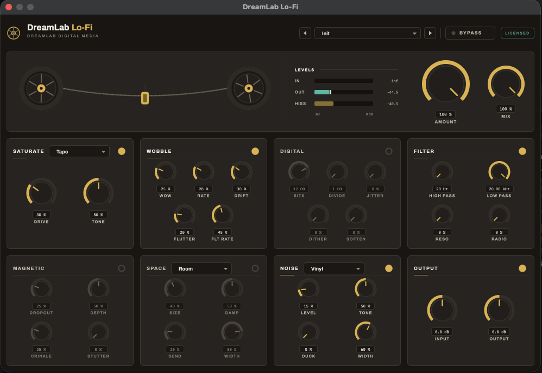Enable the Space section power toggle
The image size is (542, 373).
point(255,268)
